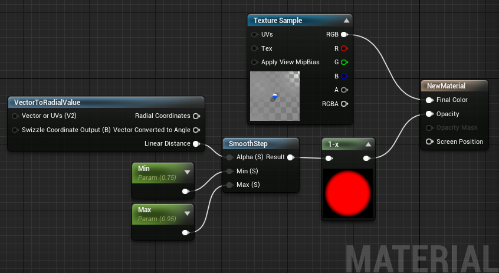The height and width of the screenshot is (273, 499).
Task: Click the Texture Sample Tex input pin
Action: click(255, 48)
